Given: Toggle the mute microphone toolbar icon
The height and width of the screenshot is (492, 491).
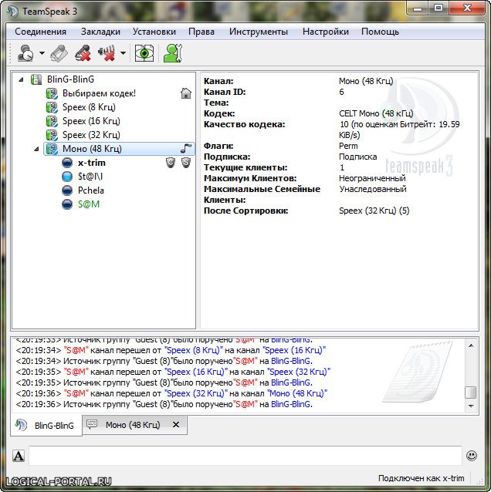Looking at the screenshot, I should (83, 53).
